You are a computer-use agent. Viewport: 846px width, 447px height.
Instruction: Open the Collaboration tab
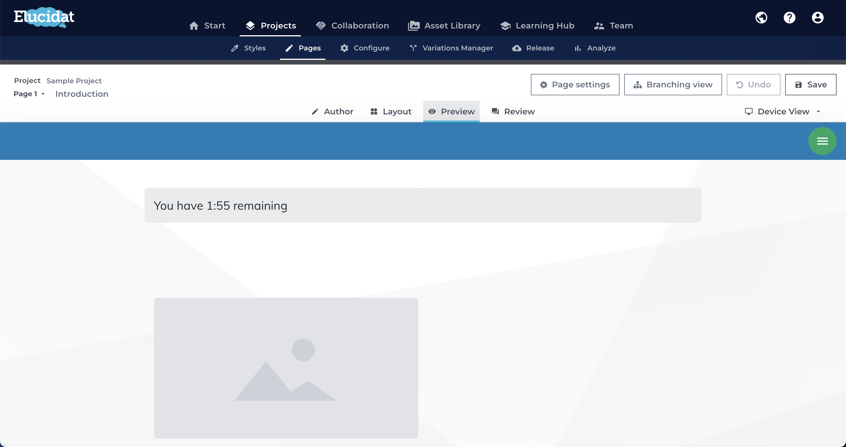pyautogui.click(x=352, y=26)
